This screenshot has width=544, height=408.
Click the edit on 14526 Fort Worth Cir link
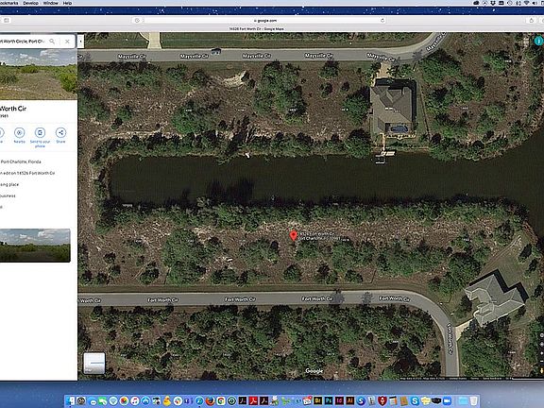[27, 173]
